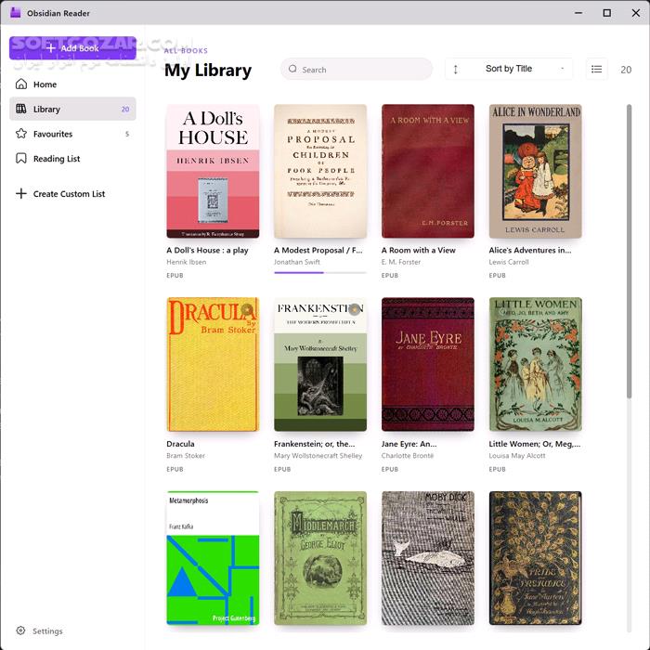Minimize the Obsidian Reader window

(x=578, y=13)
